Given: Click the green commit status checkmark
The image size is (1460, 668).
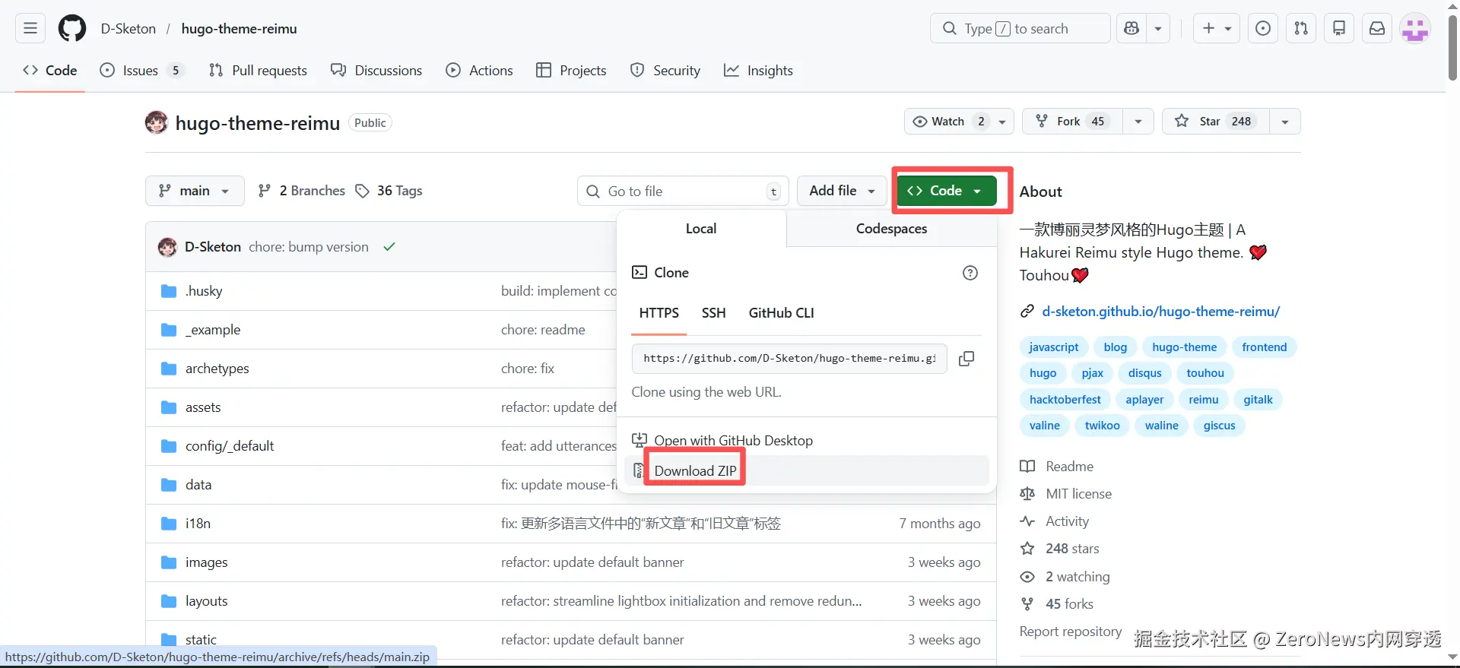Looking at the screenshot, I should [x=389, y=247].
